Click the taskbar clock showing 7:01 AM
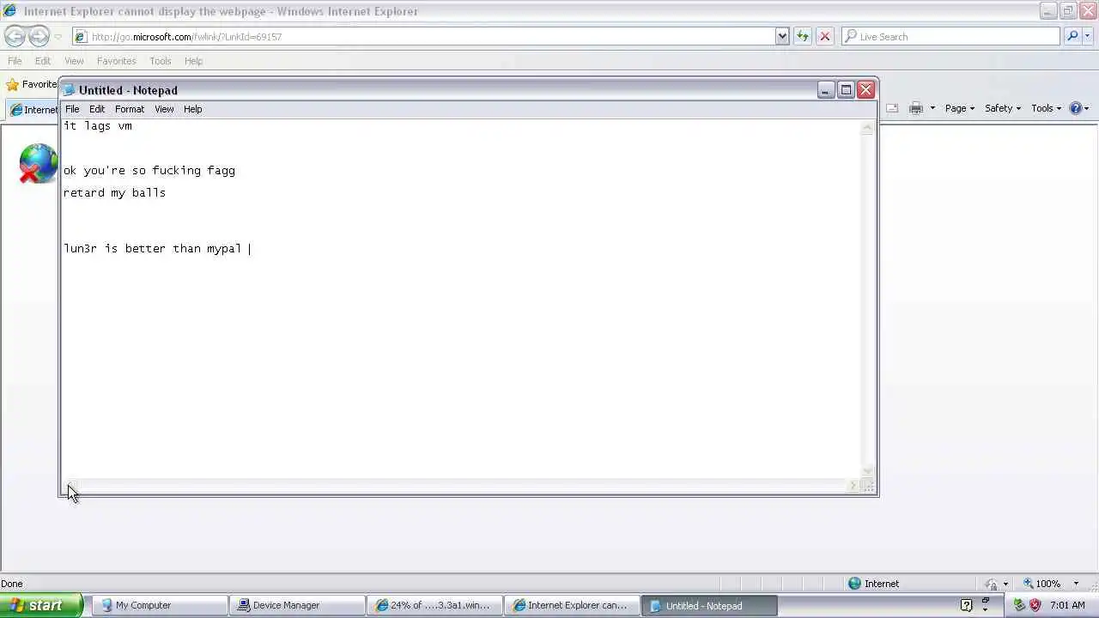 pyautogui.click(x=1067, y=605)
